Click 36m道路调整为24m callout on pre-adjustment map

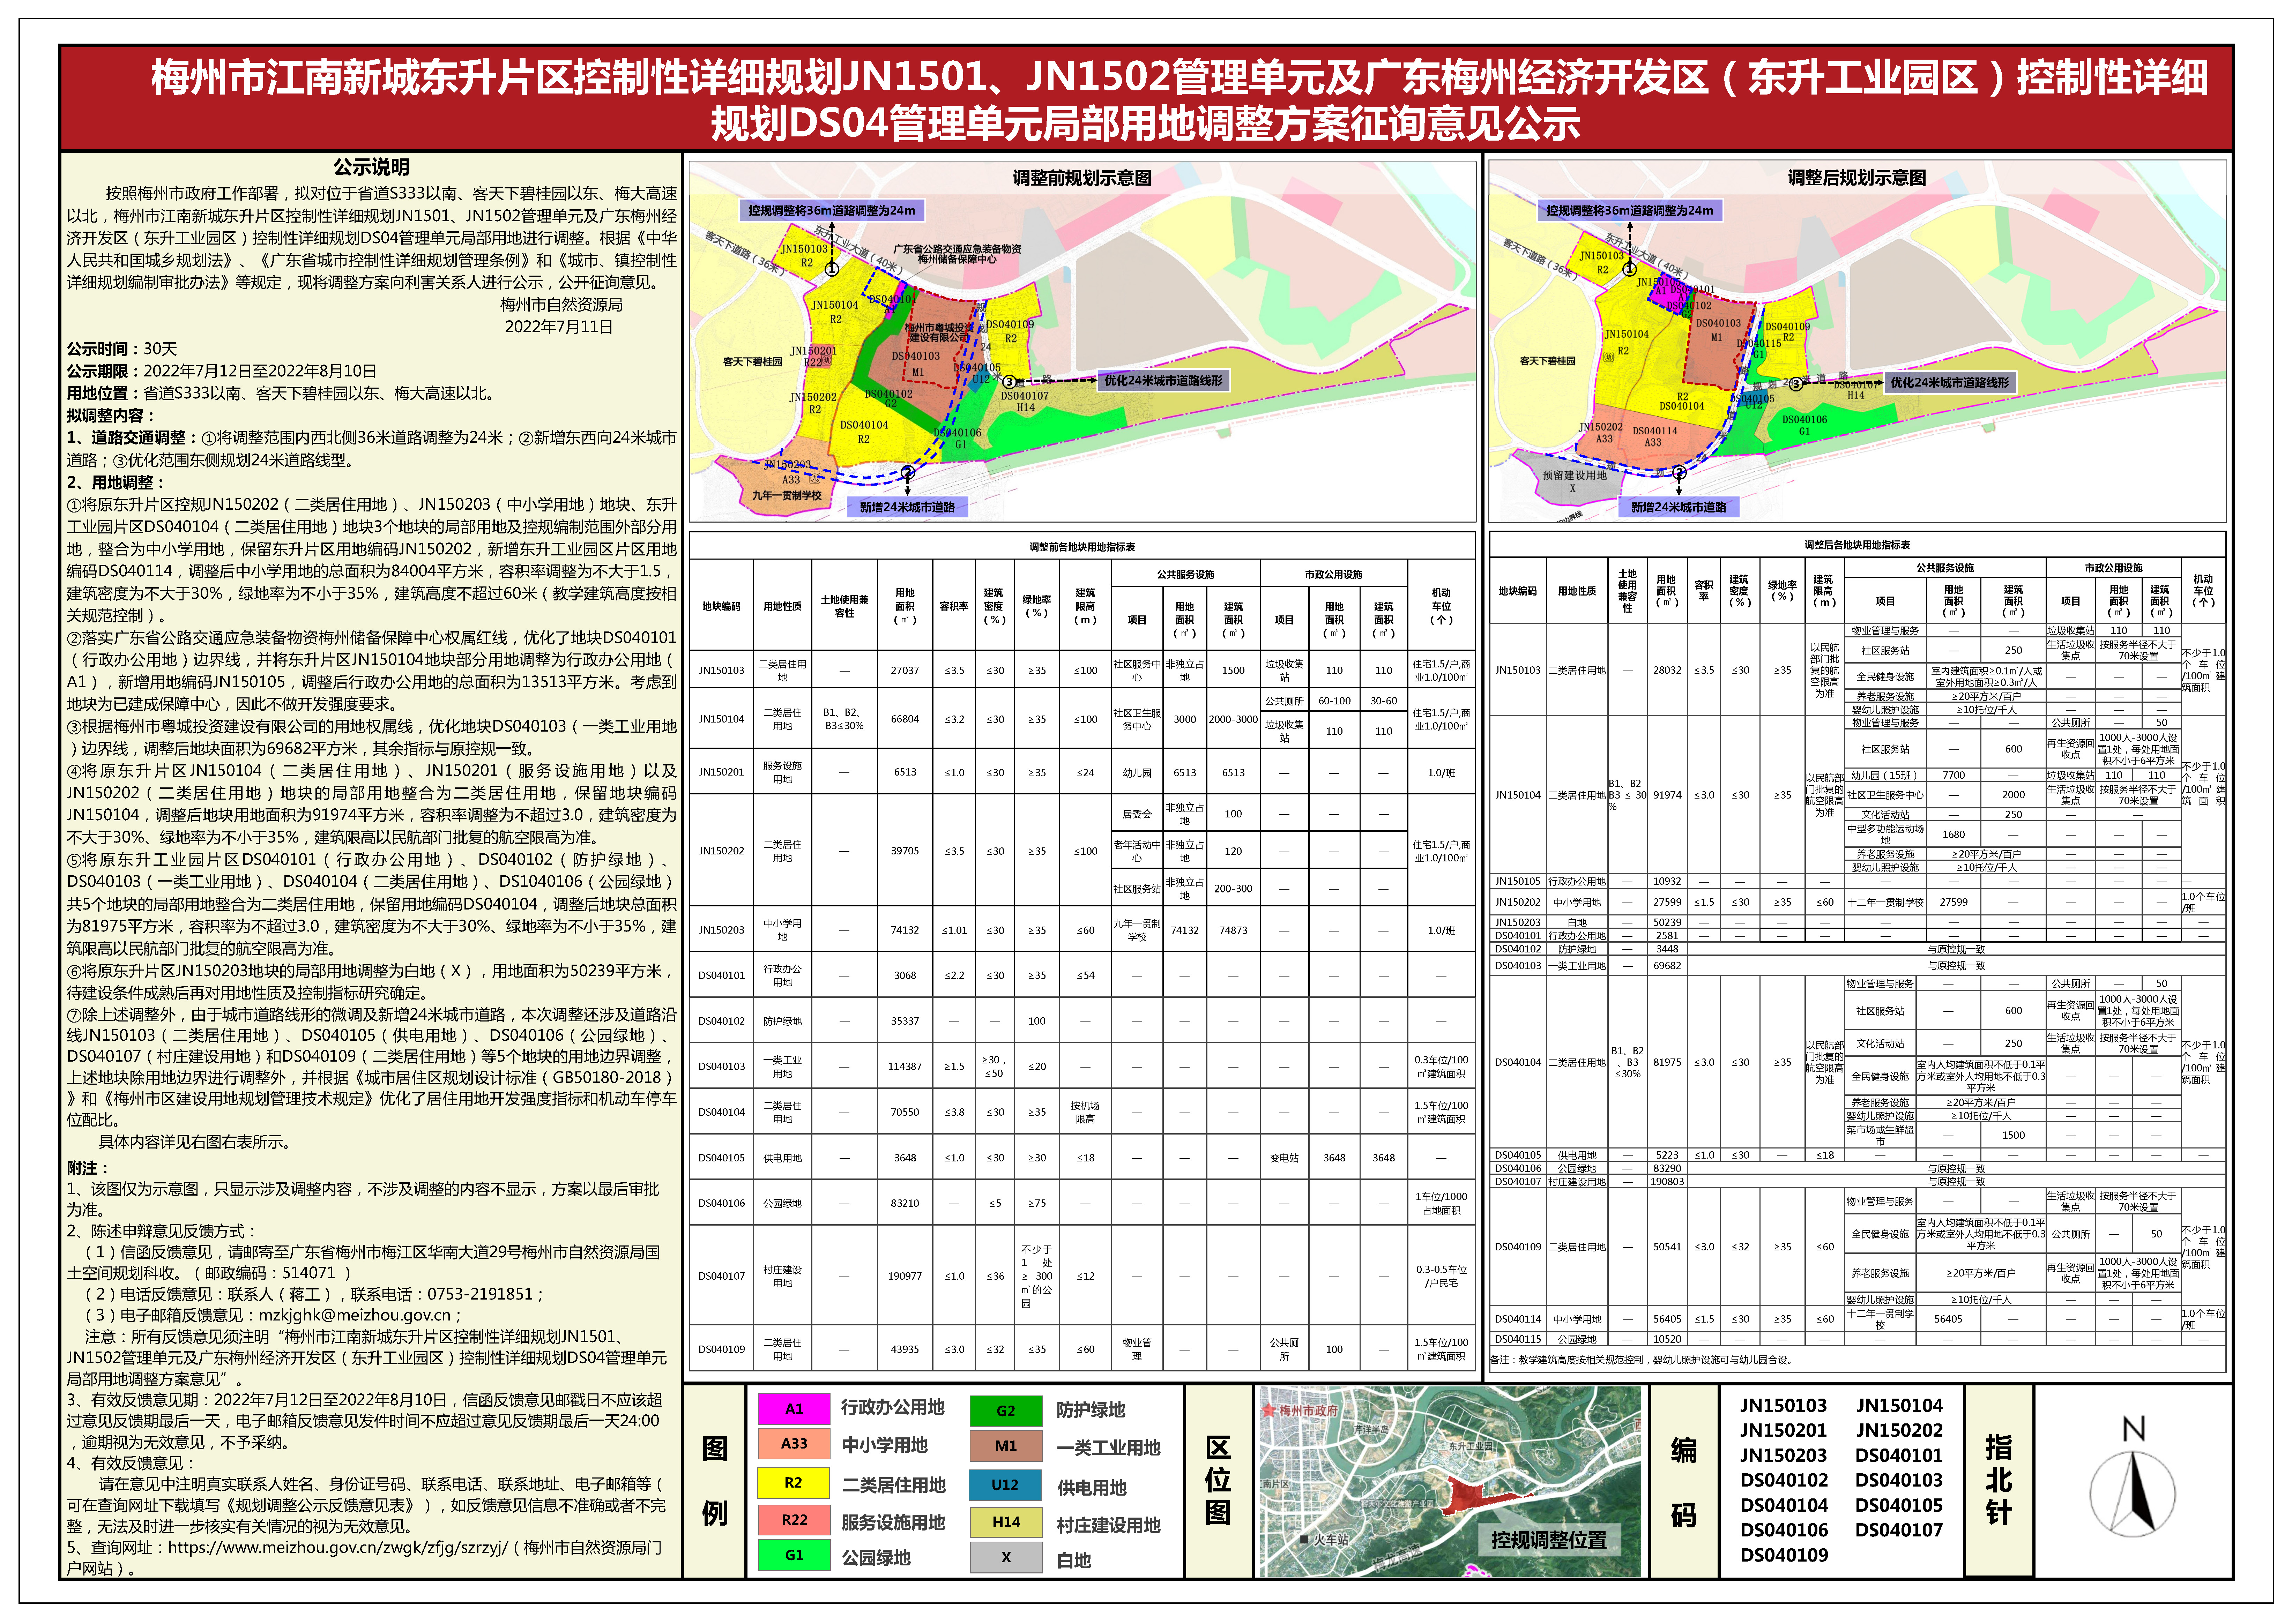(x=832, y=210)
